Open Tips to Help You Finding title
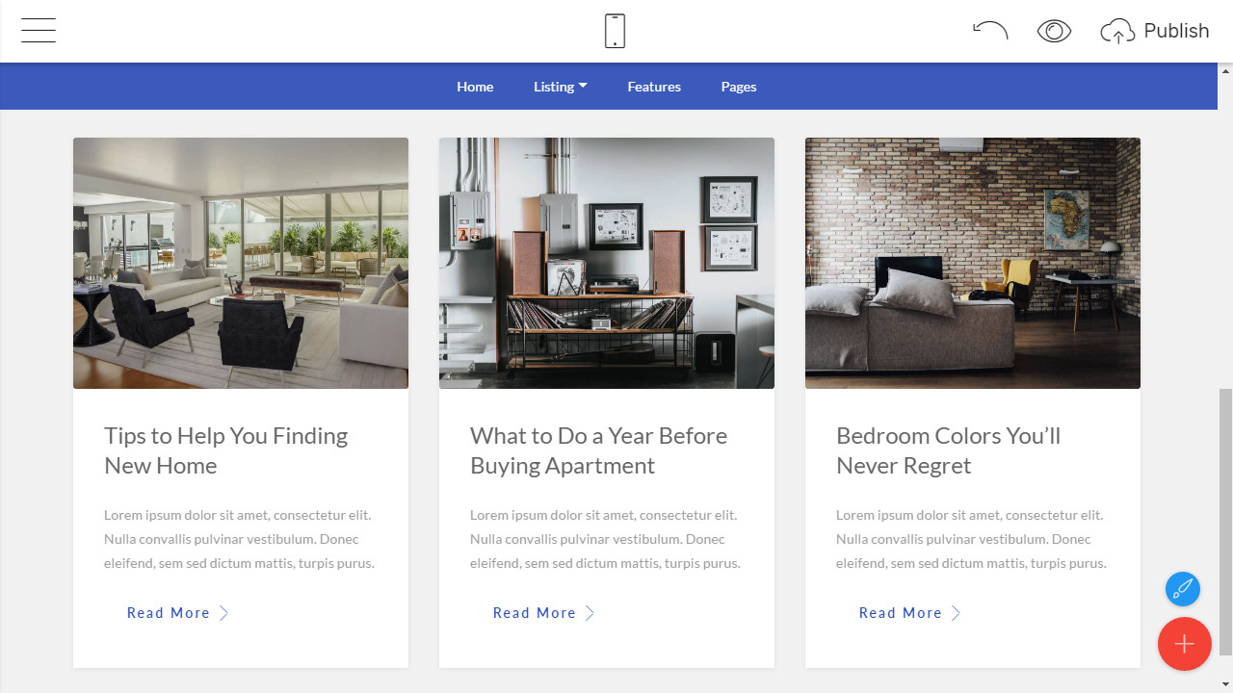1233x693 pixels. pyautogui.click(x=226, y=450)
